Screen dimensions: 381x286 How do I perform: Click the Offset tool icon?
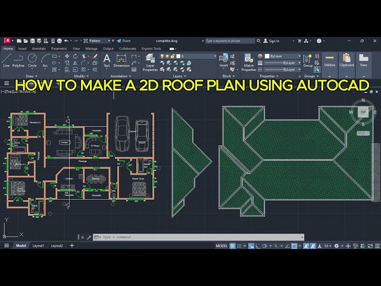95,70
